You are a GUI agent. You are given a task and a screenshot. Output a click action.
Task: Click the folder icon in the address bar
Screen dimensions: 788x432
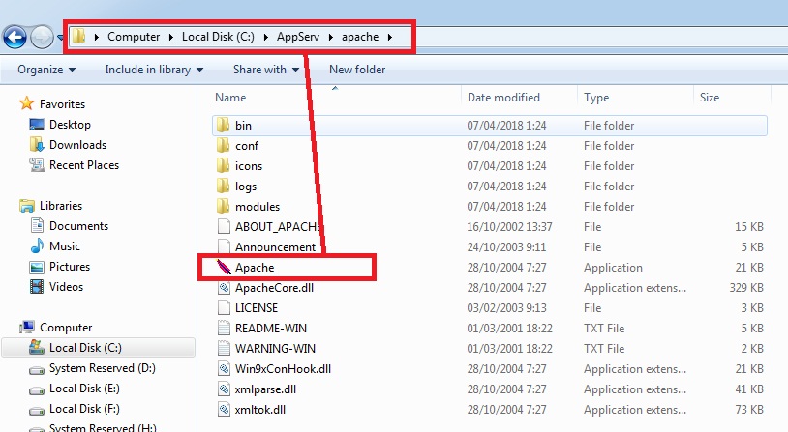[x=78, y=36]
